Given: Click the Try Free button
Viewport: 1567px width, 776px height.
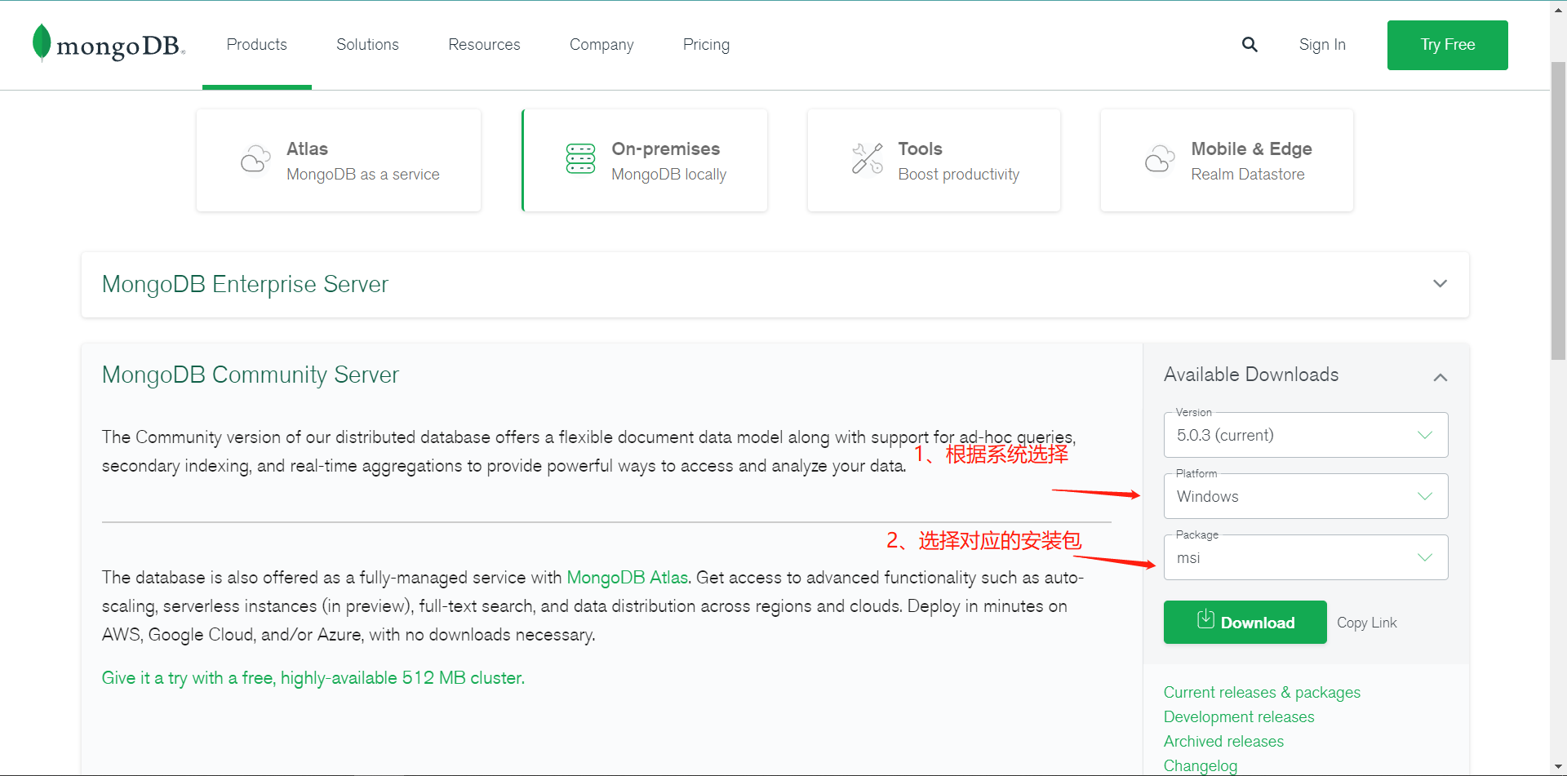Looking at the screenshot, I should tap(1447, 45).
